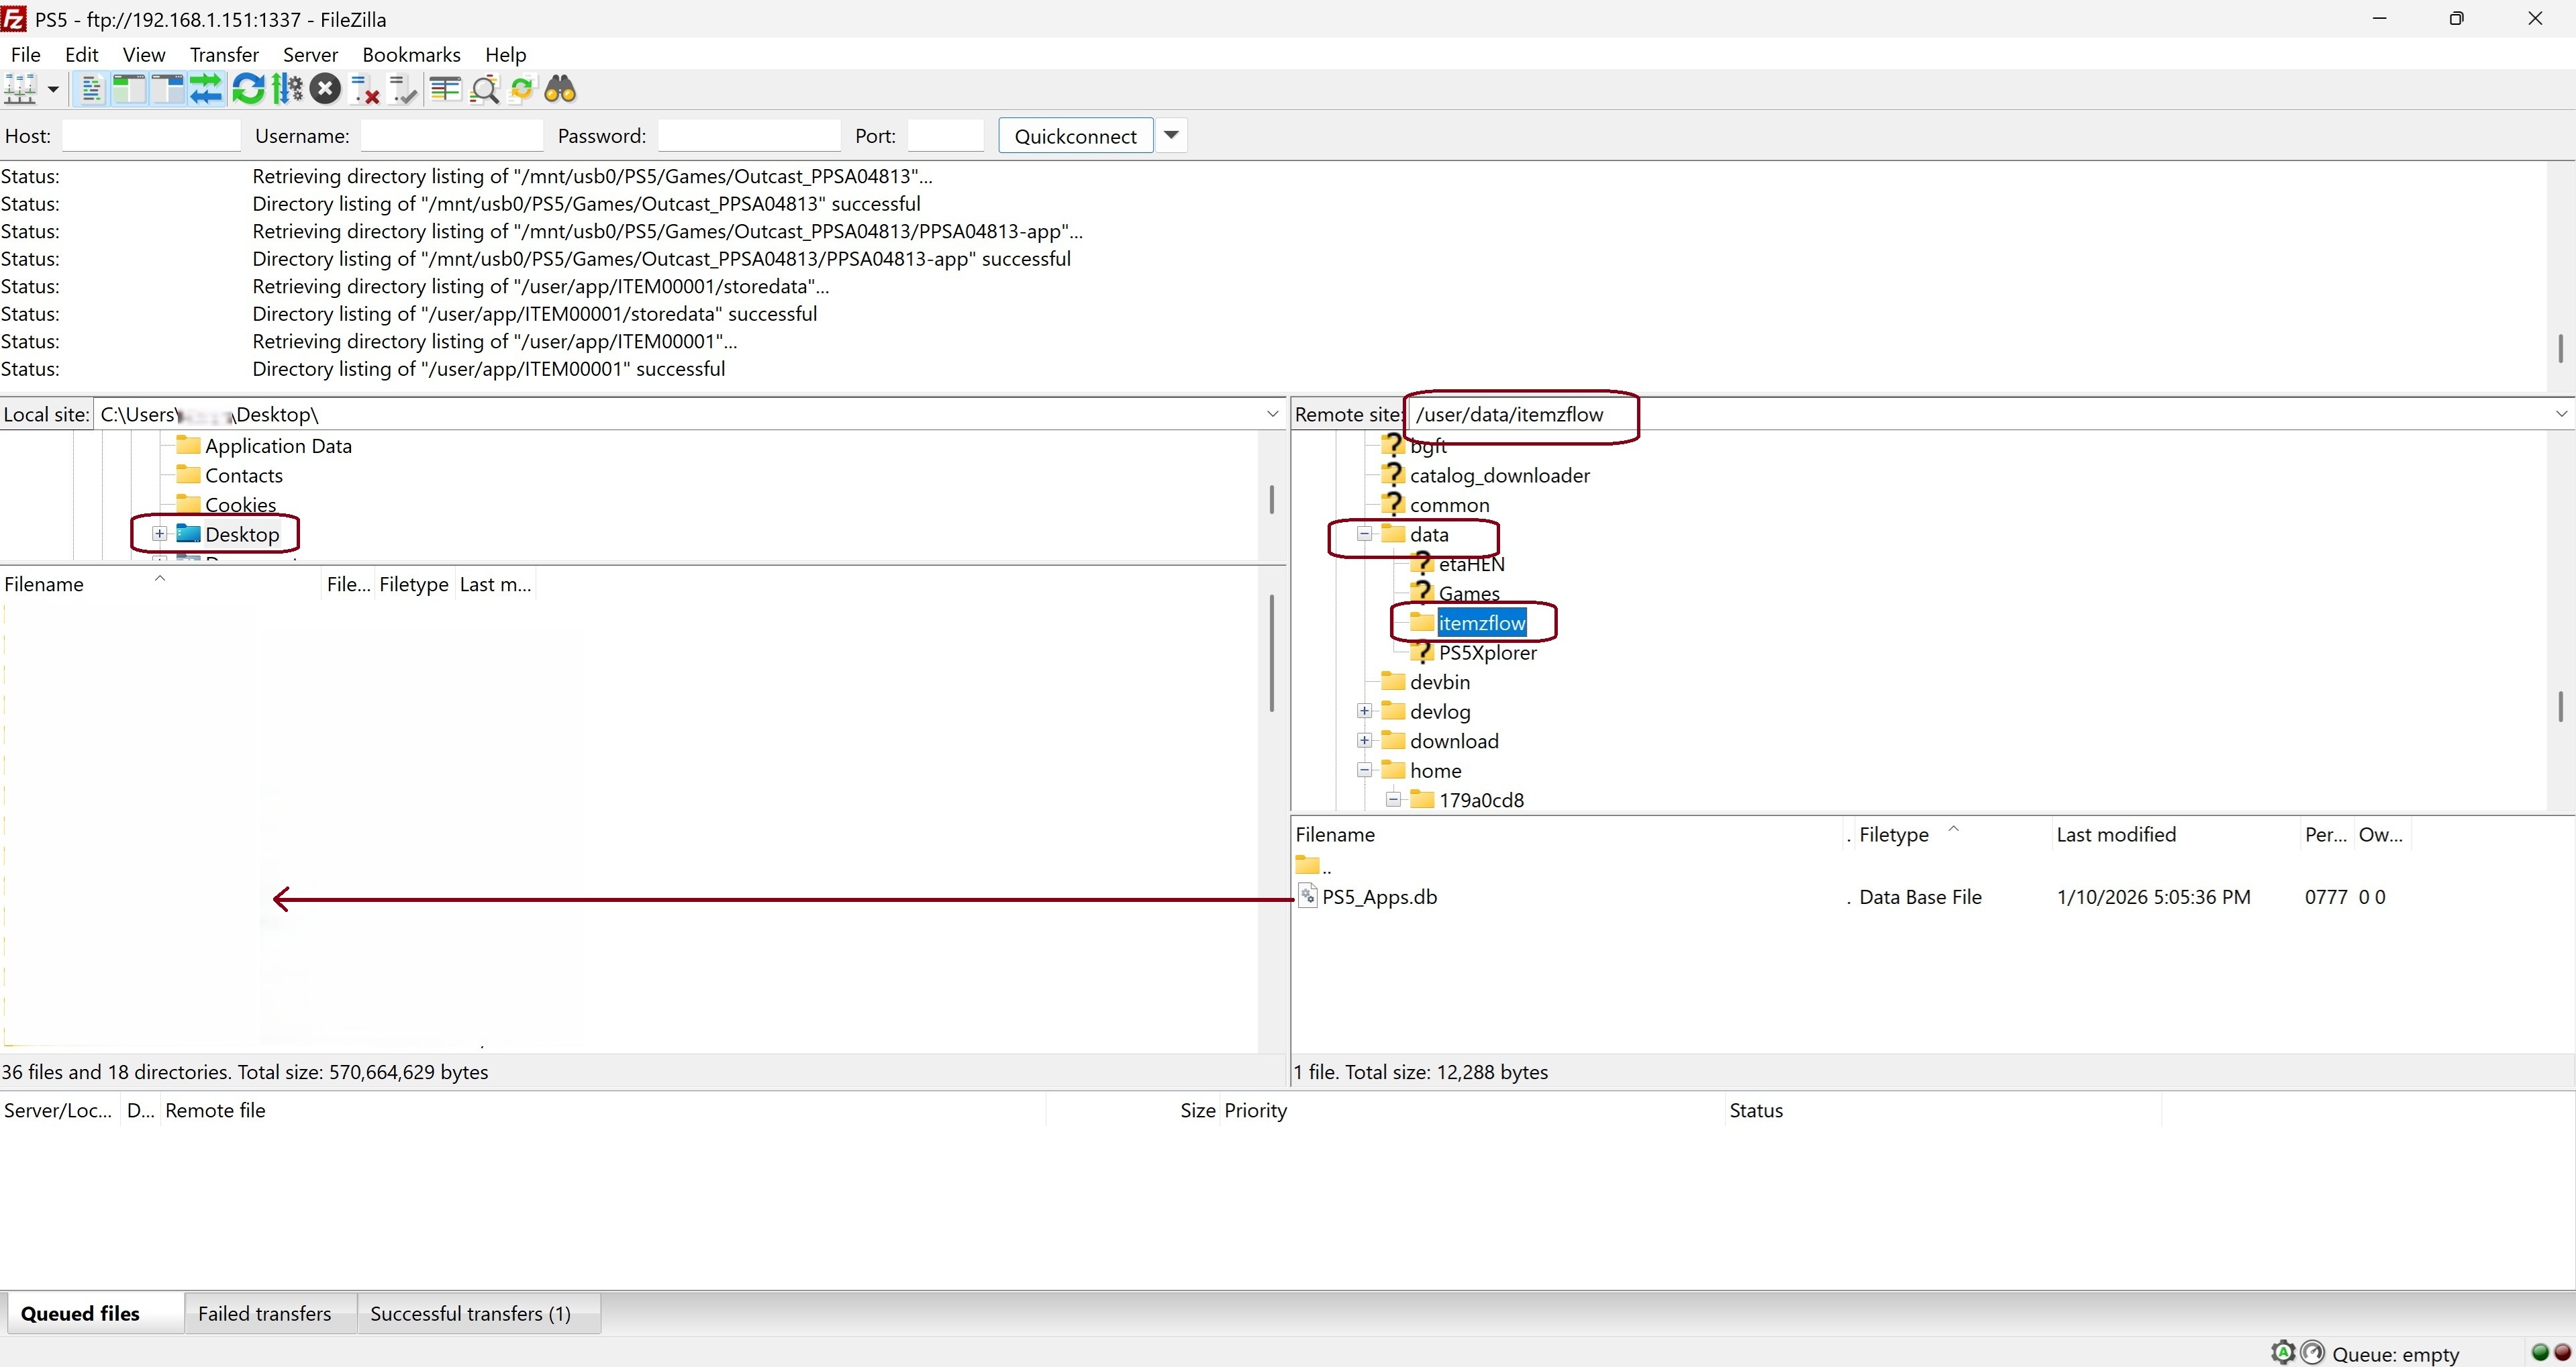
Task: Focus the Username input field
Action: 451,136
